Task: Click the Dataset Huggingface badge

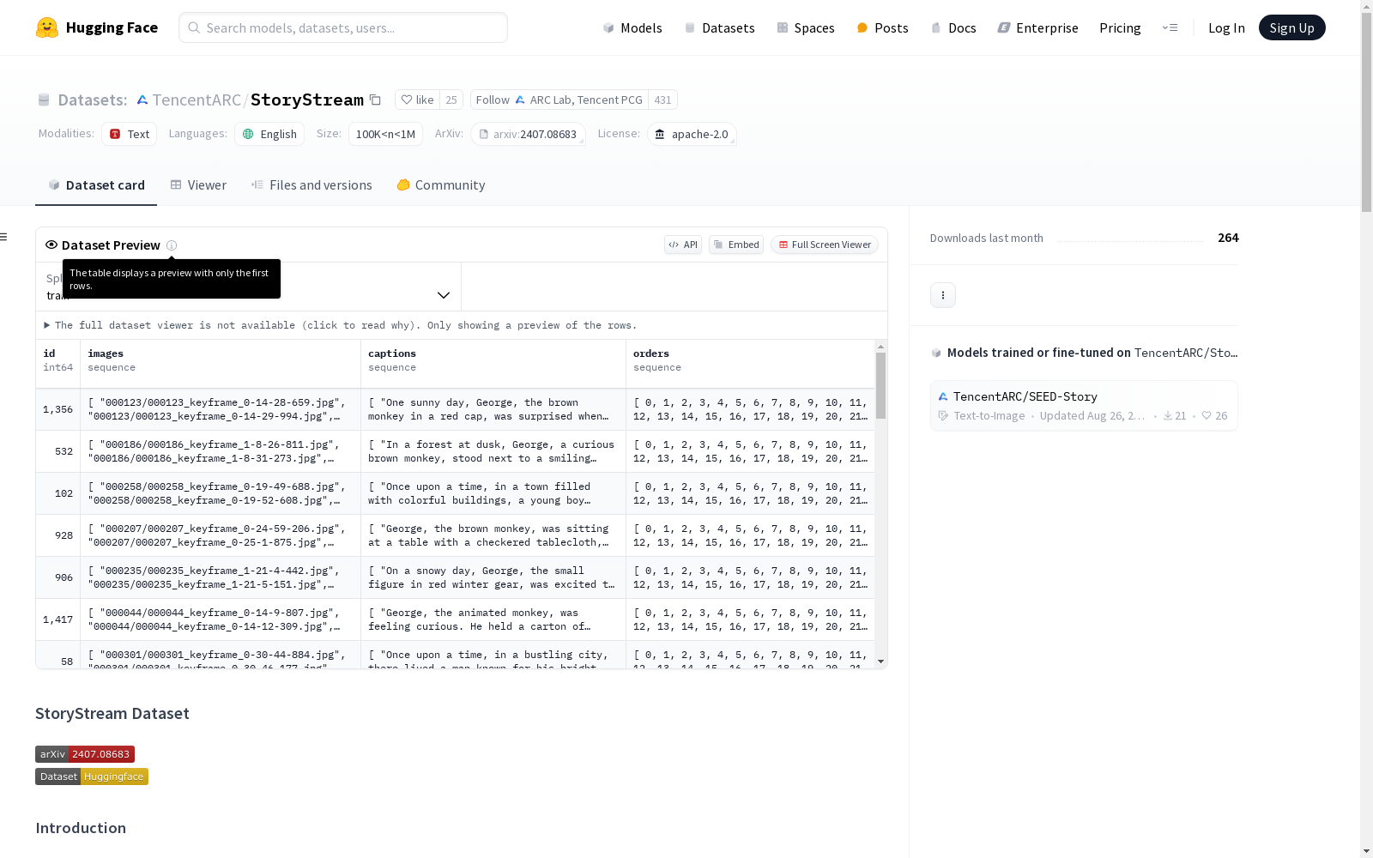Action: pyautogui.click(x=92, y=776)
